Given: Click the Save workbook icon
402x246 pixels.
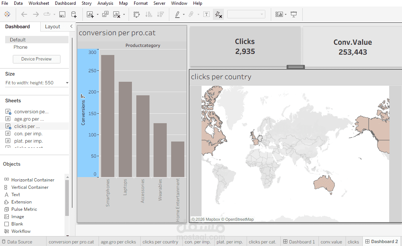Looking at the screenshot, I should 62,14.
